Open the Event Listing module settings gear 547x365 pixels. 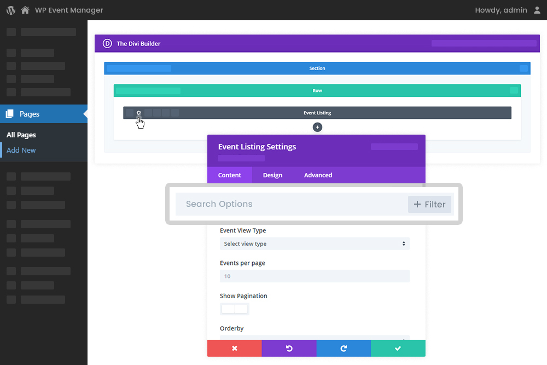coord(138,112)
